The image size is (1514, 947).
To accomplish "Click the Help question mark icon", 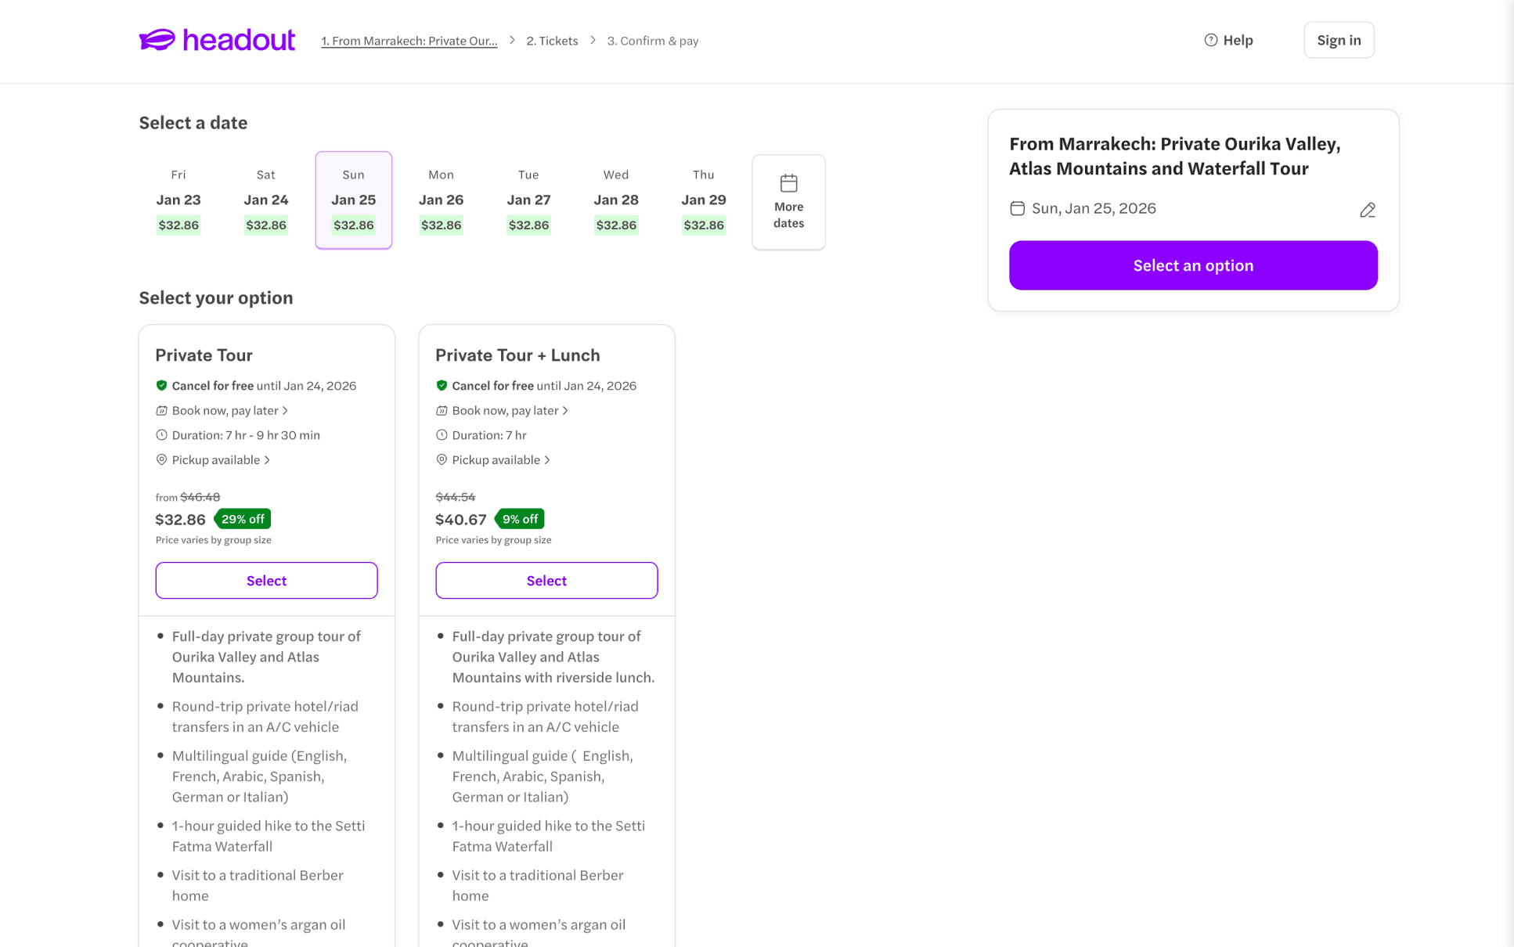I will click(x=1210, y=40).
